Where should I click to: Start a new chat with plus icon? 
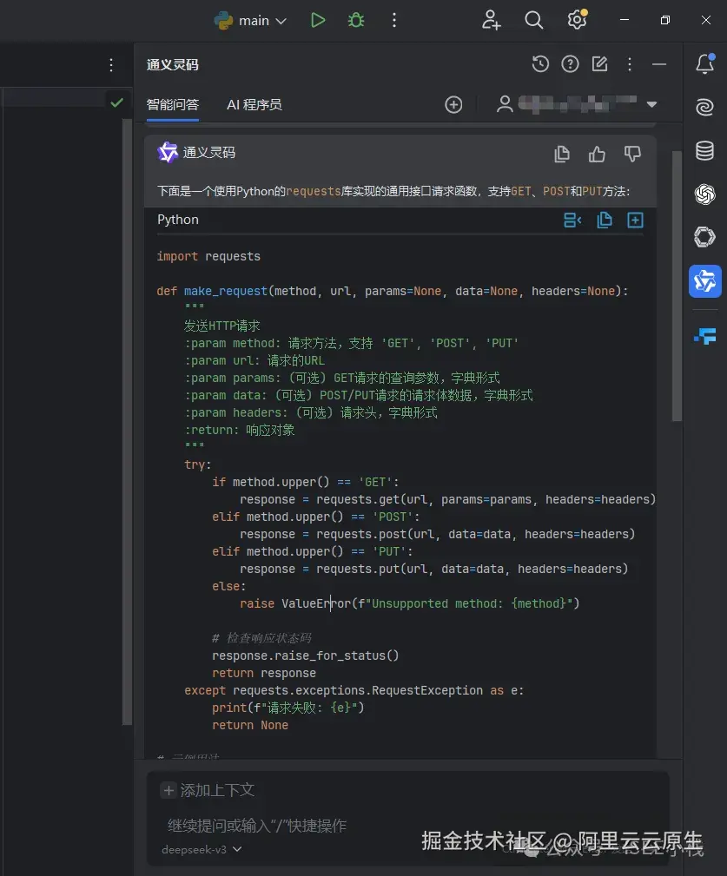pos(453,104)
